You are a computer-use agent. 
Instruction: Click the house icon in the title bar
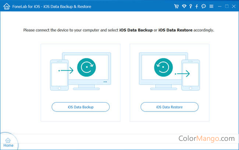[7, 6]
